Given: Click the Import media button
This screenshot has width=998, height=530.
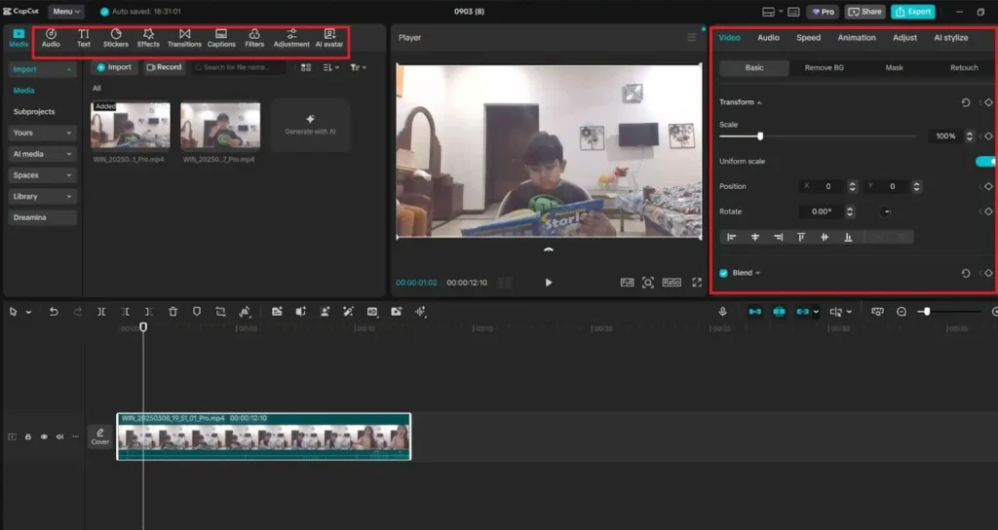Looking at the screenshot, I should coord(114,67).
